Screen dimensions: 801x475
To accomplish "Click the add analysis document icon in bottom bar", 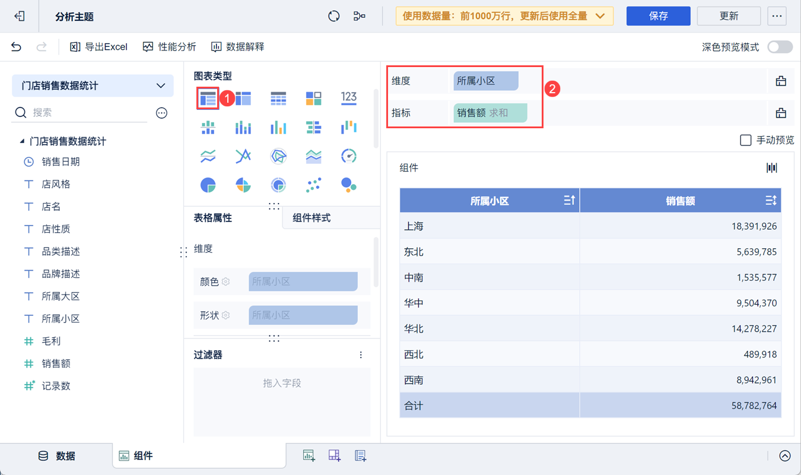I will click(360, 455).
